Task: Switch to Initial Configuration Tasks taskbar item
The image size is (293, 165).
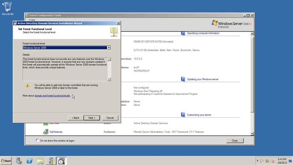Action: pyautogui.click(x=51, y=161)
